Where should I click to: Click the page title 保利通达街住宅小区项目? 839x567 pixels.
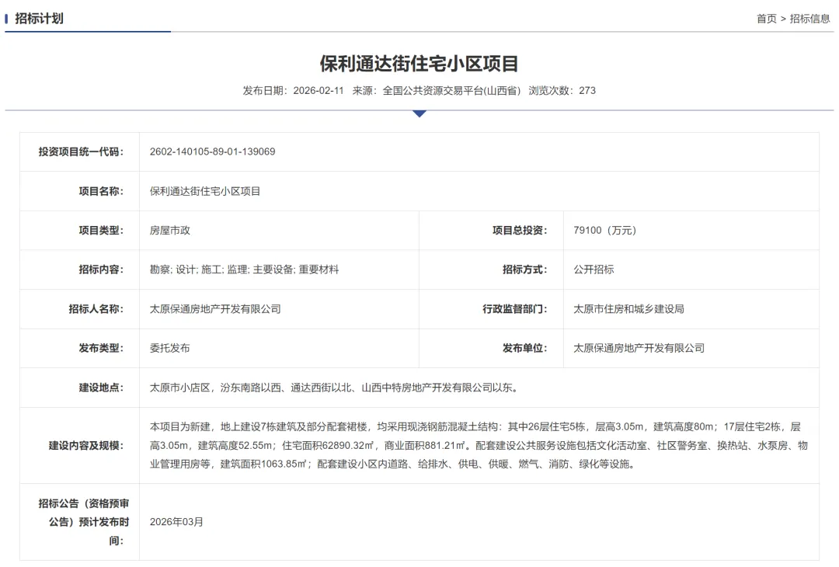pyautogui.click(x=419, y=64)
